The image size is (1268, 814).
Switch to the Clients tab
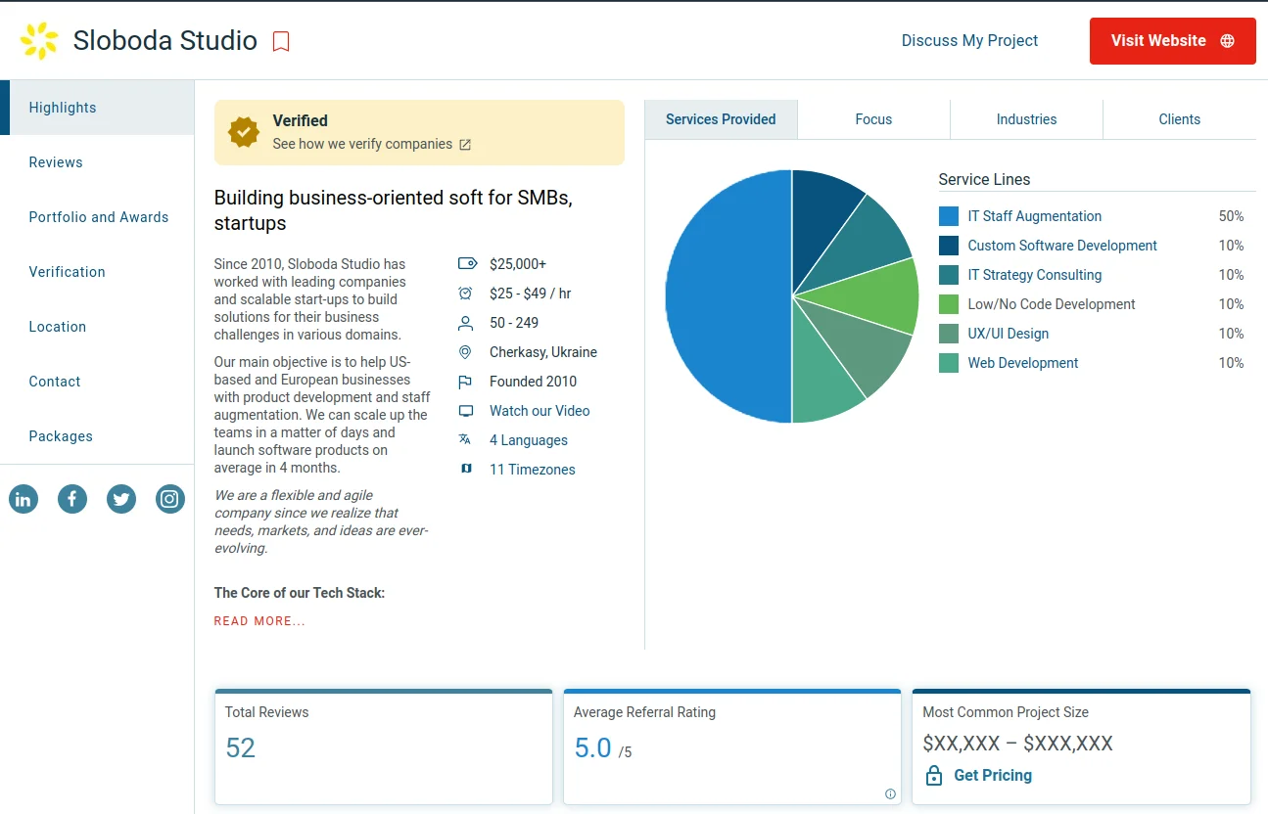point(1179,119)
